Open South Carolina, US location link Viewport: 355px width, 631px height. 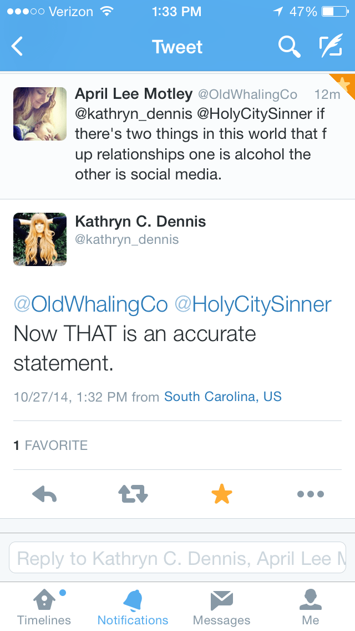(223, 397)
